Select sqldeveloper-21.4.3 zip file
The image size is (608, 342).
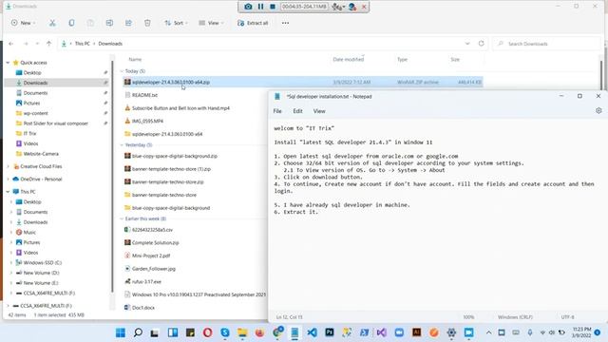click(302, 83)
